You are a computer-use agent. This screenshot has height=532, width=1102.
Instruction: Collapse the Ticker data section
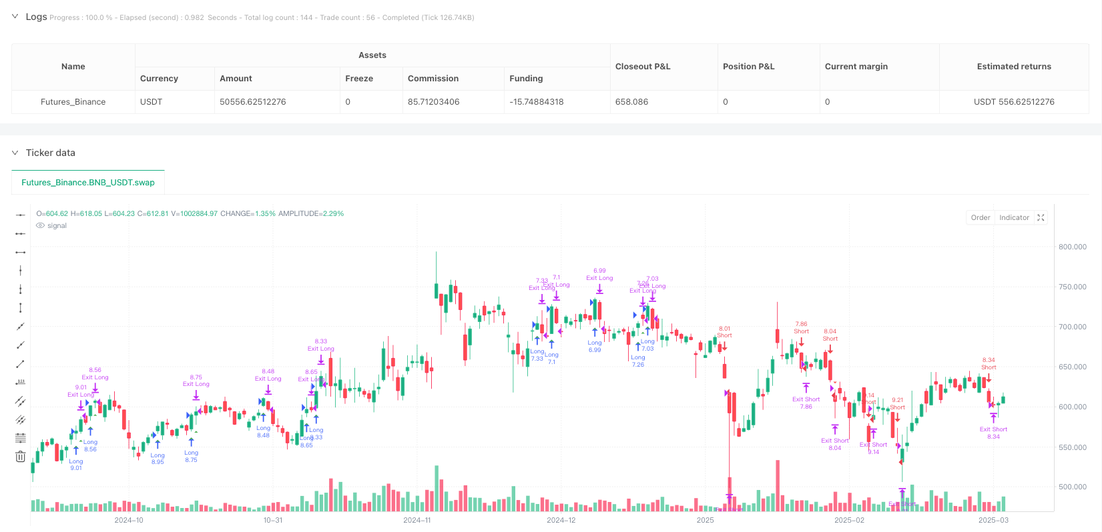[x=15, y=153]
